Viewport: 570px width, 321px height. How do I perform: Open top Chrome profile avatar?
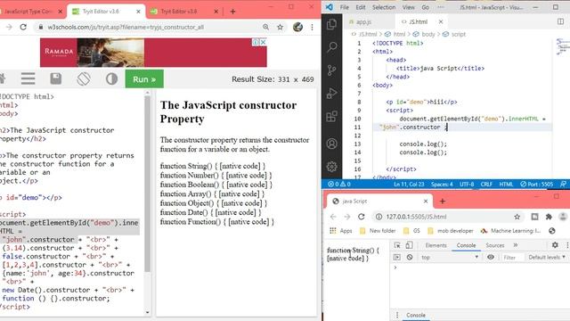(297, 27)
